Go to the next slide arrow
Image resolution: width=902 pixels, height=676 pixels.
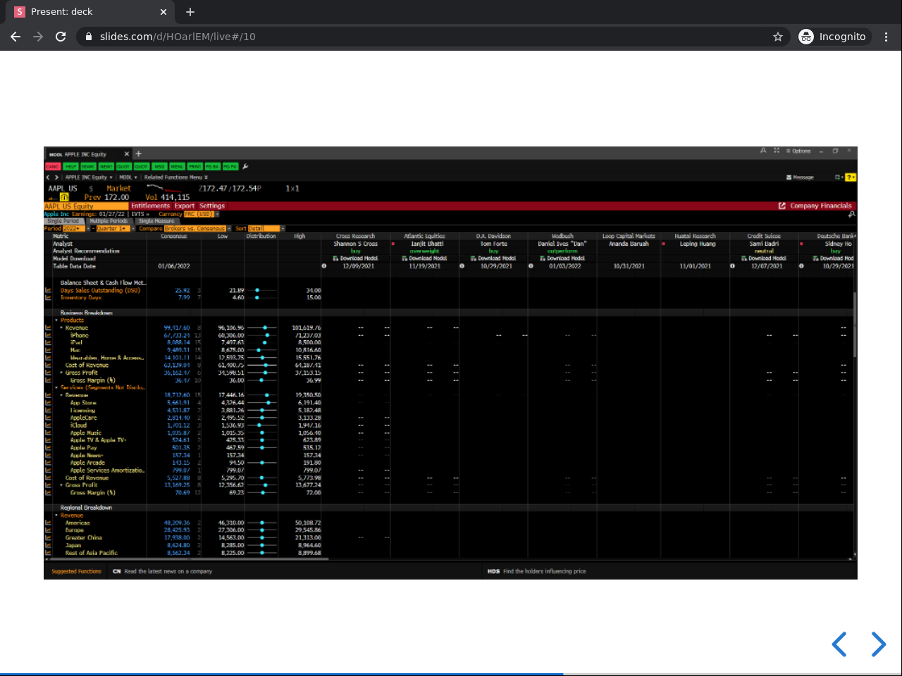878,644
